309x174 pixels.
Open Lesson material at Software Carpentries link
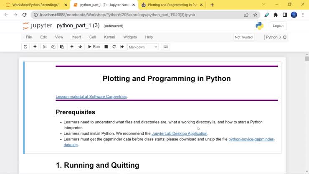pos(91,97)
